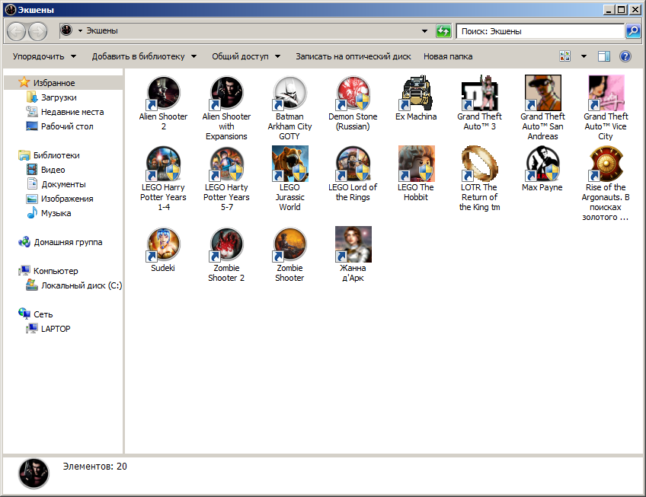Open the LAPTOP network computer
This screenshot has height=497, width=646.
(x=55, y=329)
